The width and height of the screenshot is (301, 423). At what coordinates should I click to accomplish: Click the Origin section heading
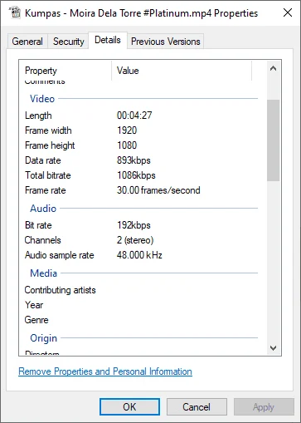[x=44, y=338]
